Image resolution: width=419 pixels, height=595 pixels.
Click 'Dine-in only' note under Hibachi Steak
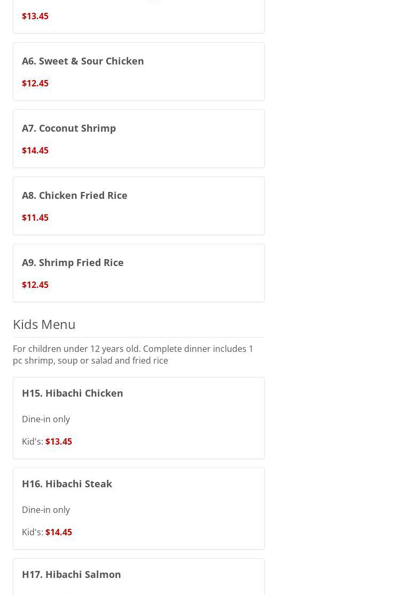coord(46,510)
